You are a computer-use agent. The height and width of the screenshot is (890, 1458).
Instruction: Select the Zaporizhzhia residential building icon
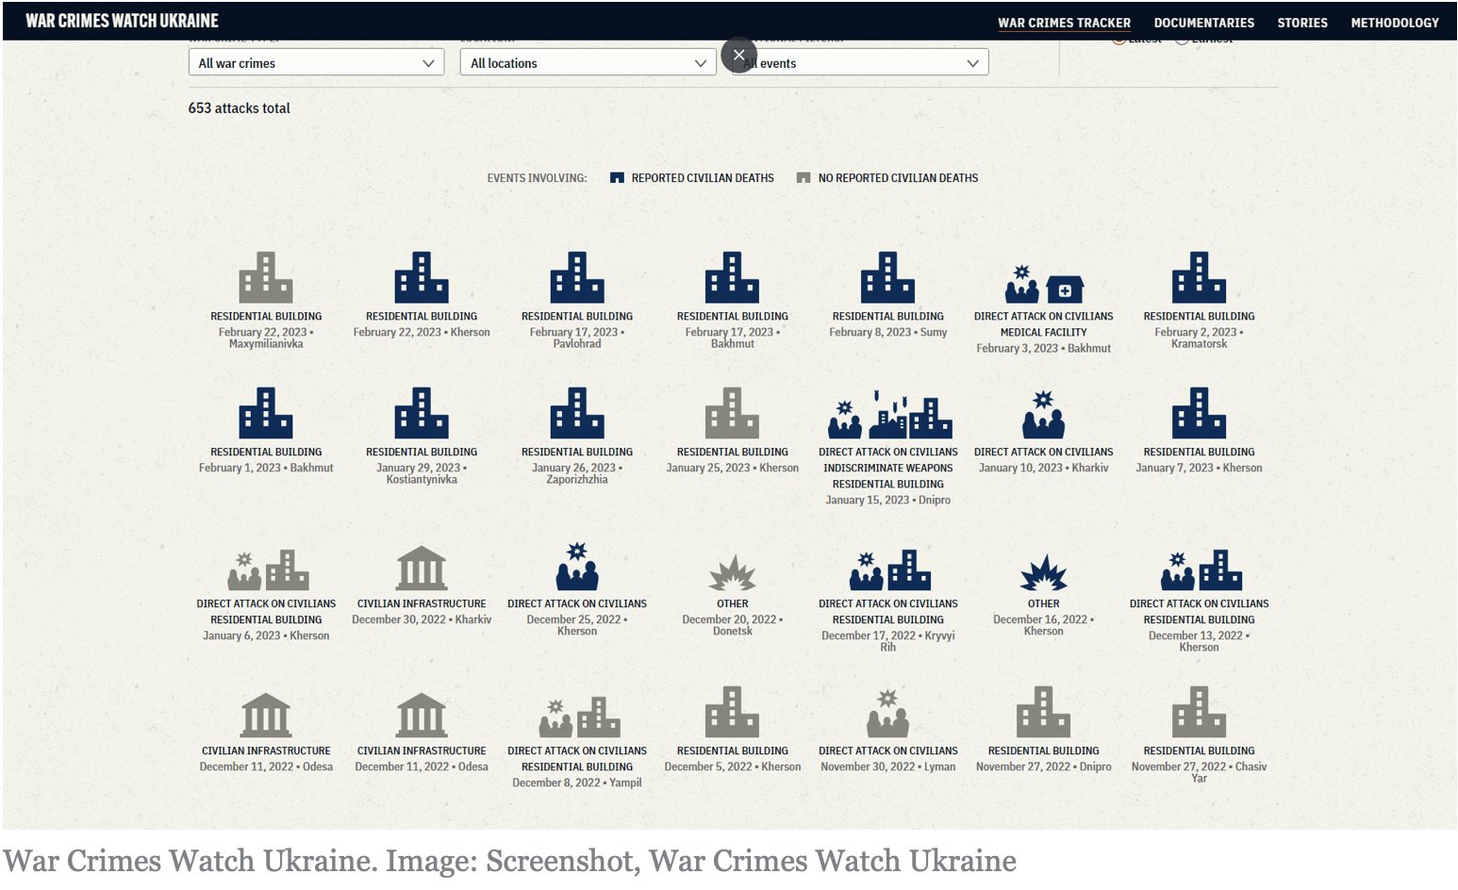[577, 413]
